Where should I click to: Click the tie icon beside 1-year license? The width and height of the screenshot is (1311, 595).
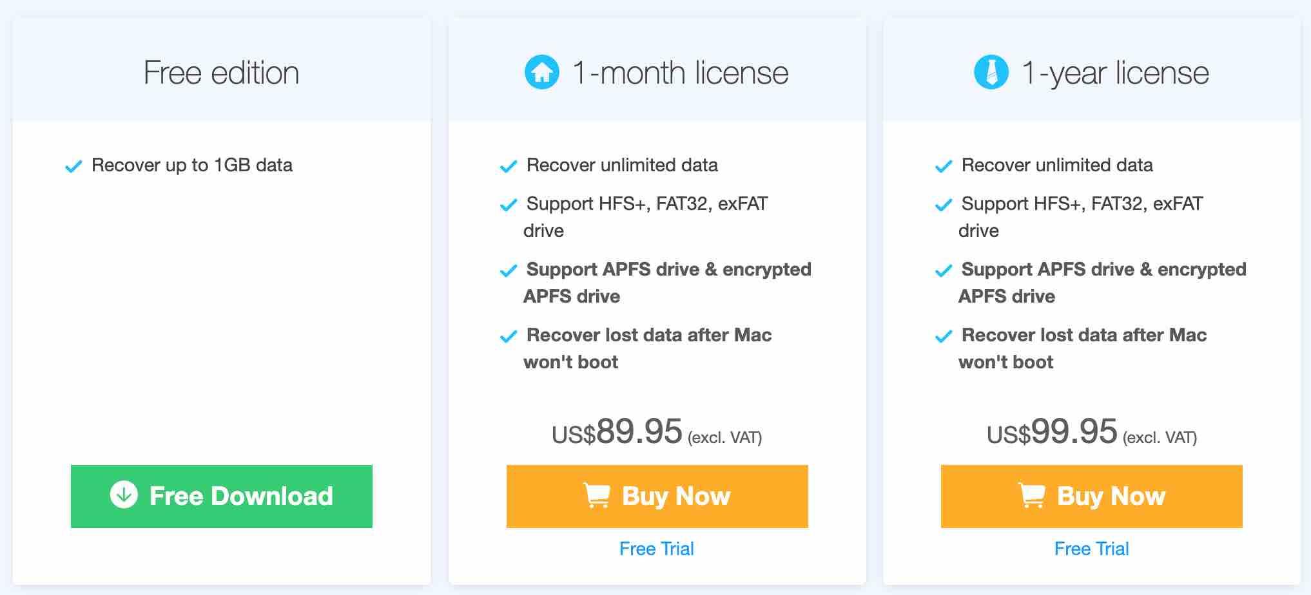[x=991, y=72]
